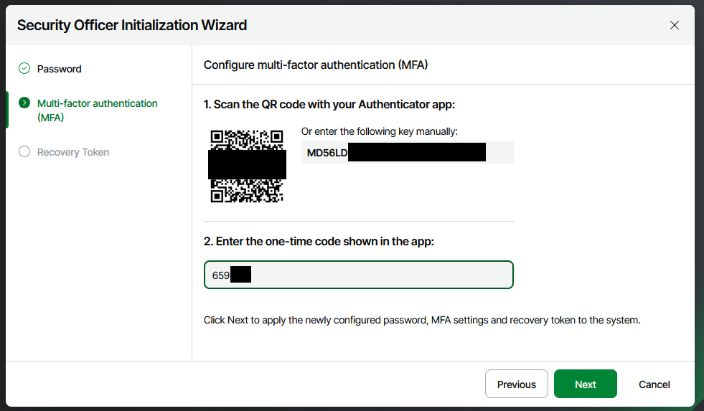Focus the one-time code input field
The width and height of the screenshot is (704, 411).
pos(359,275)
